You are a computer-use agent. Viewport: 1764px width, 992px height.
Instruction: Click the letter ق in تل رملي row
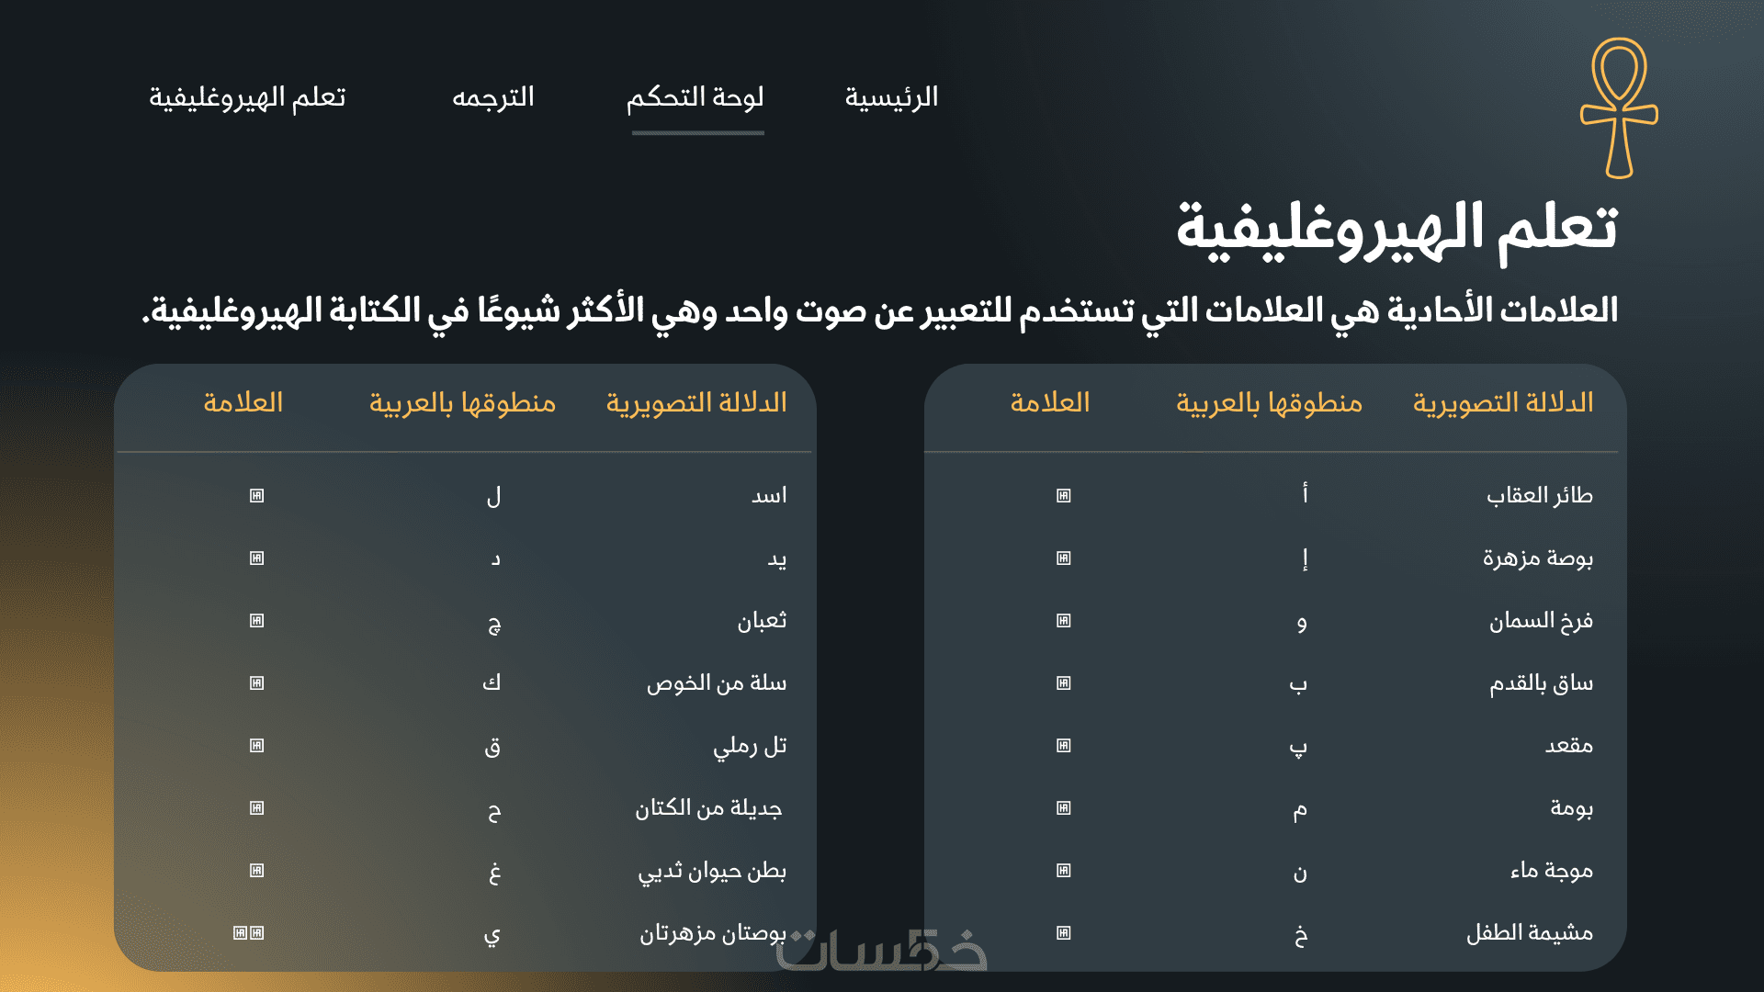pyautogui.click(x=492, y=746)
